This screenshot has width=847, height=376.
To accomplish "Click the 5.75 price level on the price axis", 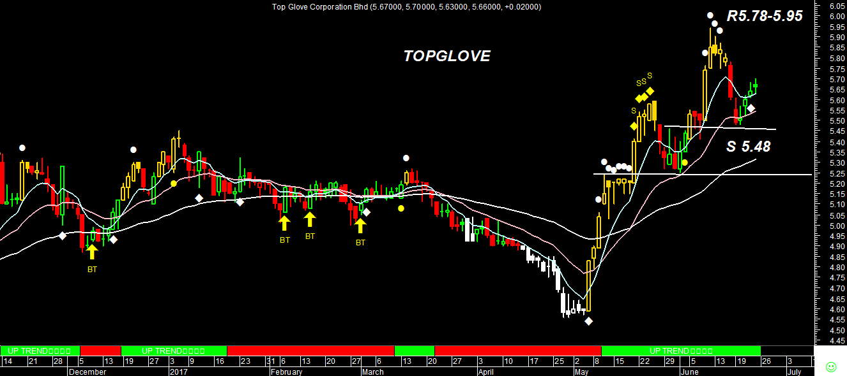I will click(837, 69).
